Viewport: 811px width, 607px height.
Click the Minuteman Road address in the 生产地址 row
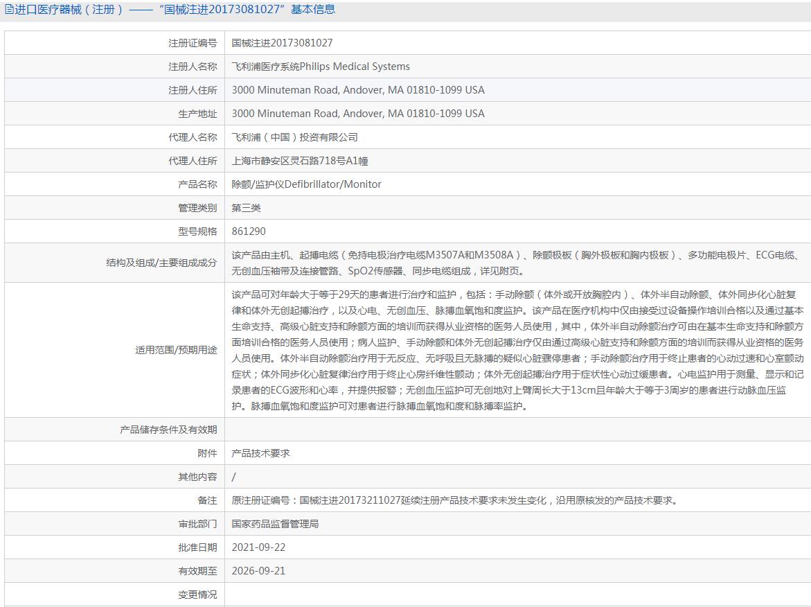(x=358, y=114)
